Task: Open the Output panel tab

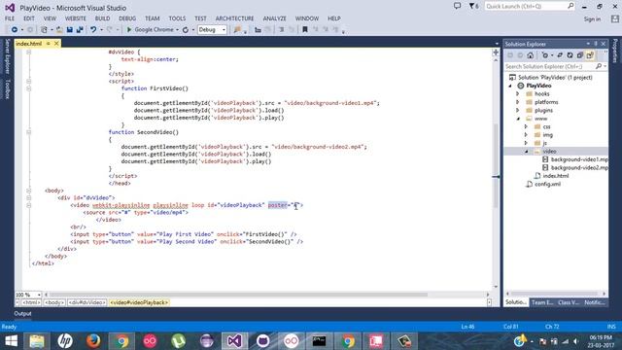Action: pos(22,313)
